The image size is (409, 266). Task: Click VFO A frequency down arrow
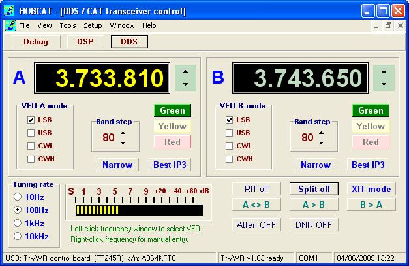click(x=186, y=84)
